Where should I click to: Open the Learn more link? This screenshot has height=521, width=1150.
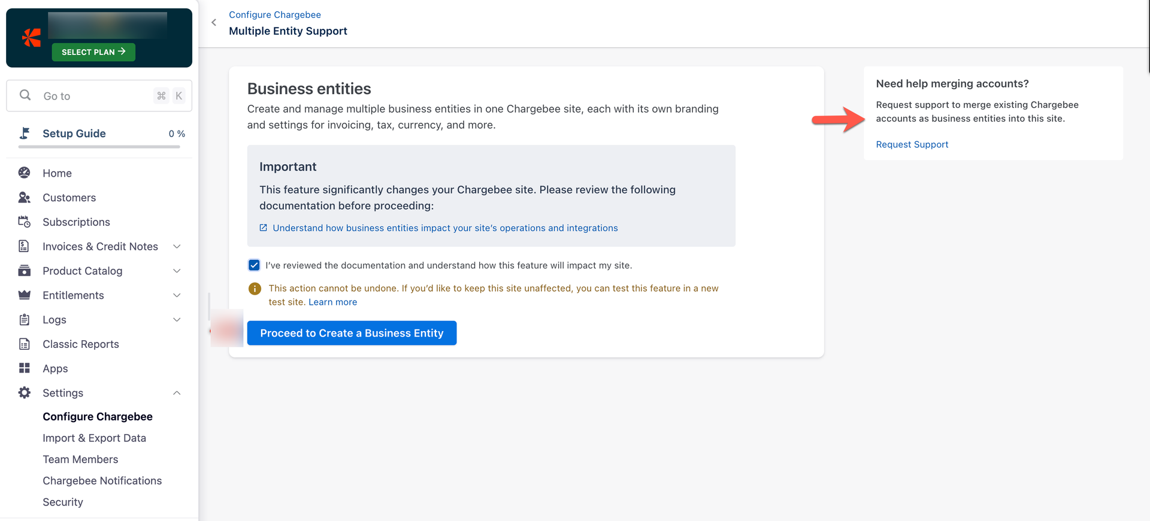(332, 302)
